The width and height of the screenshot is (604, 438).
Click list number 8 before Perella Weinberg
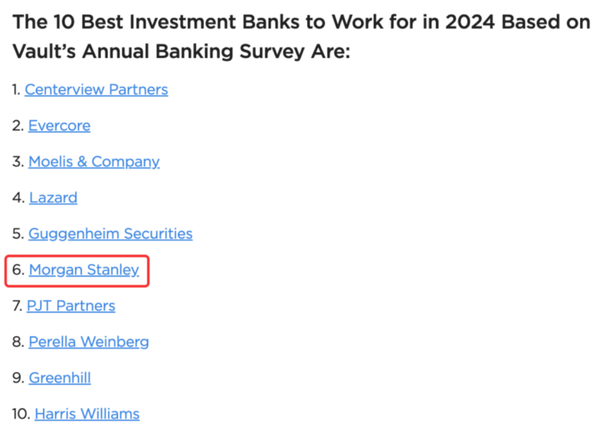point(18,342)
